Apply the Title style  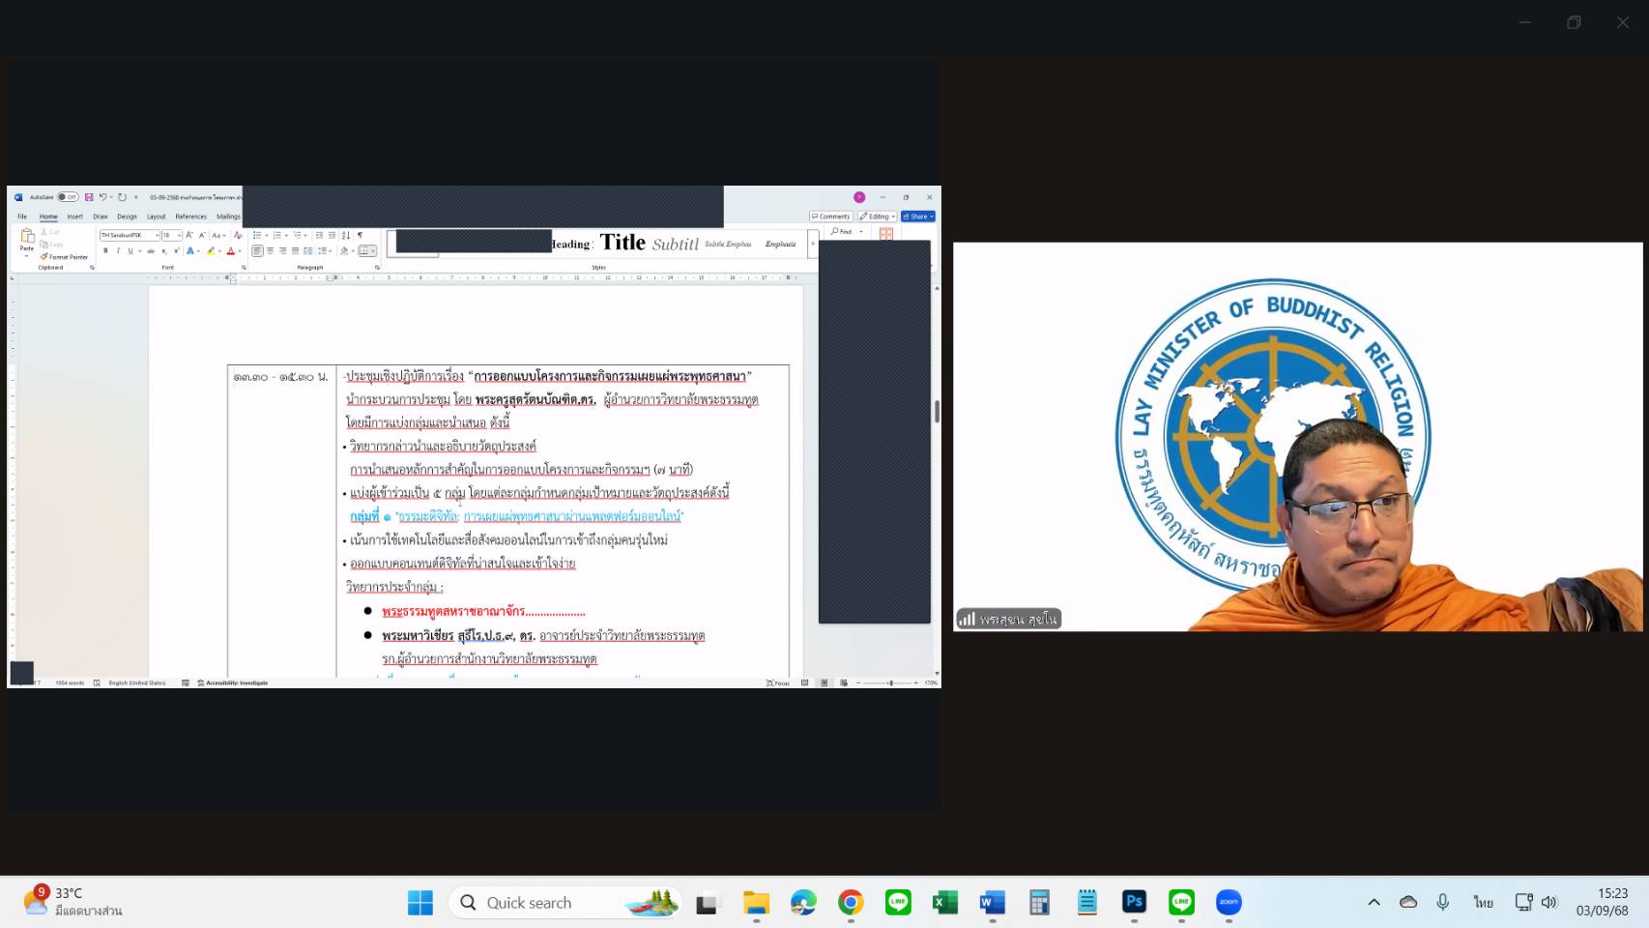click(622, 243)
